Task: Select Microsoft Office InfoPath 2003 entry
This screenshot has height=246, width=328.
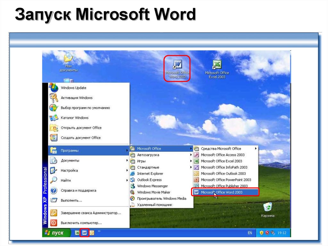Action: pyautogui.click(x=225, y=167)
